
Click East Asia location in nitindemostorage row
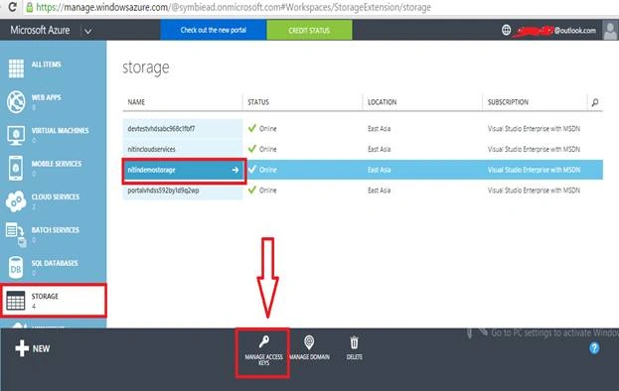coord(379,170)
